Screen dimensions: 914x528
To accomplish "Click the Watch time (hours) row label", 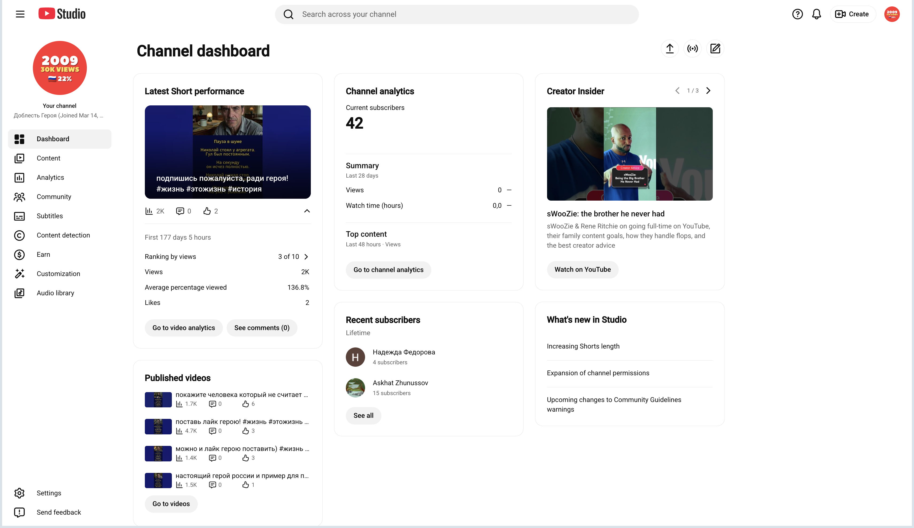I will click(374, 206).
